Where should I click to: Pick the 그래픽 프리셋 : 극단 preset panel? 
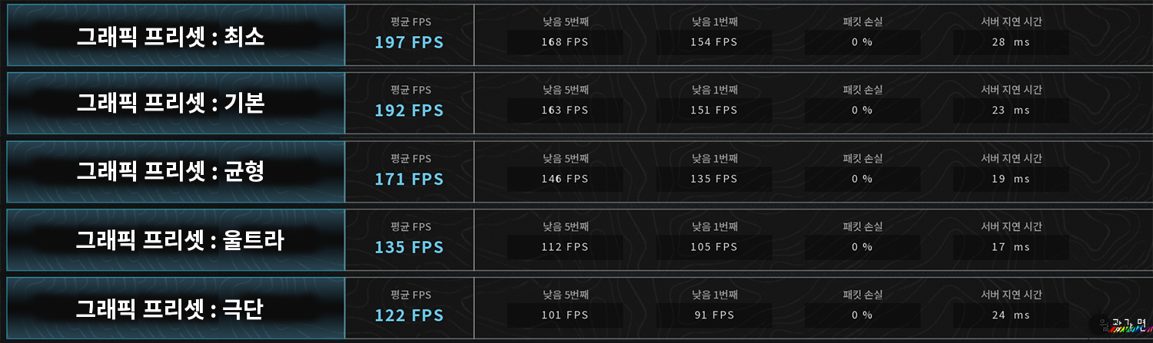coord(175,309)
